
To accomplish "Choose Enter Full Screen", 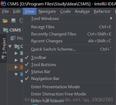I will (x=69, y=101).
